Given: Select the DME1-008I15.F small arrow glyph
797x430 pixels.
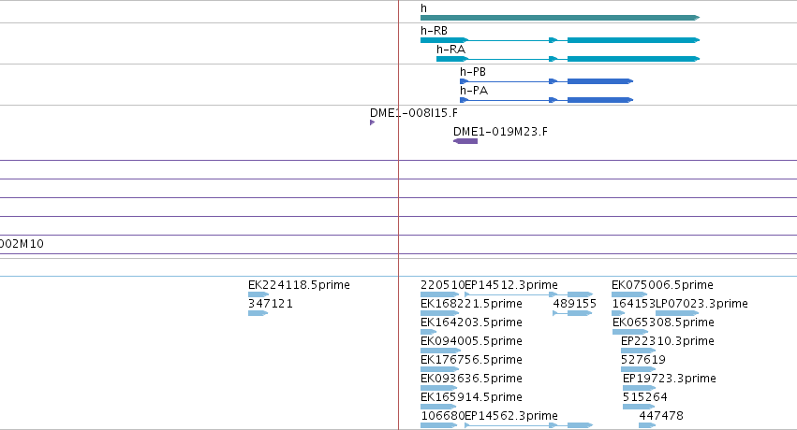Looking at the screenshot, I should tap(372, 122).
